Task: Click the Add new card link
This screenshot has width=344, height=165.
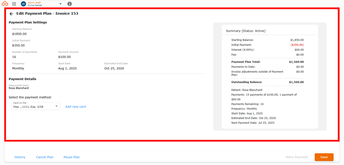Action: tap(76, 107)
